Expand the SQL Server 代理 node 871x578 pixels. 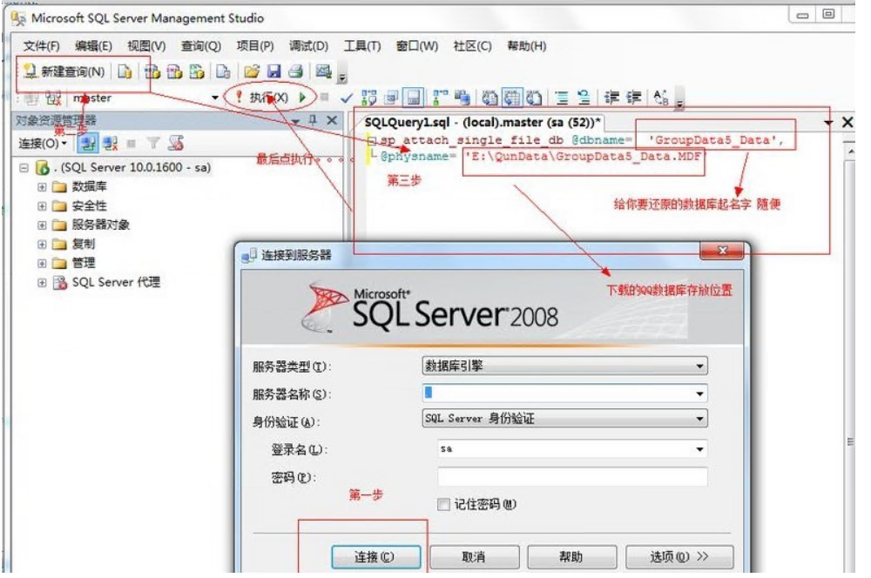click(x=42, y=283)
